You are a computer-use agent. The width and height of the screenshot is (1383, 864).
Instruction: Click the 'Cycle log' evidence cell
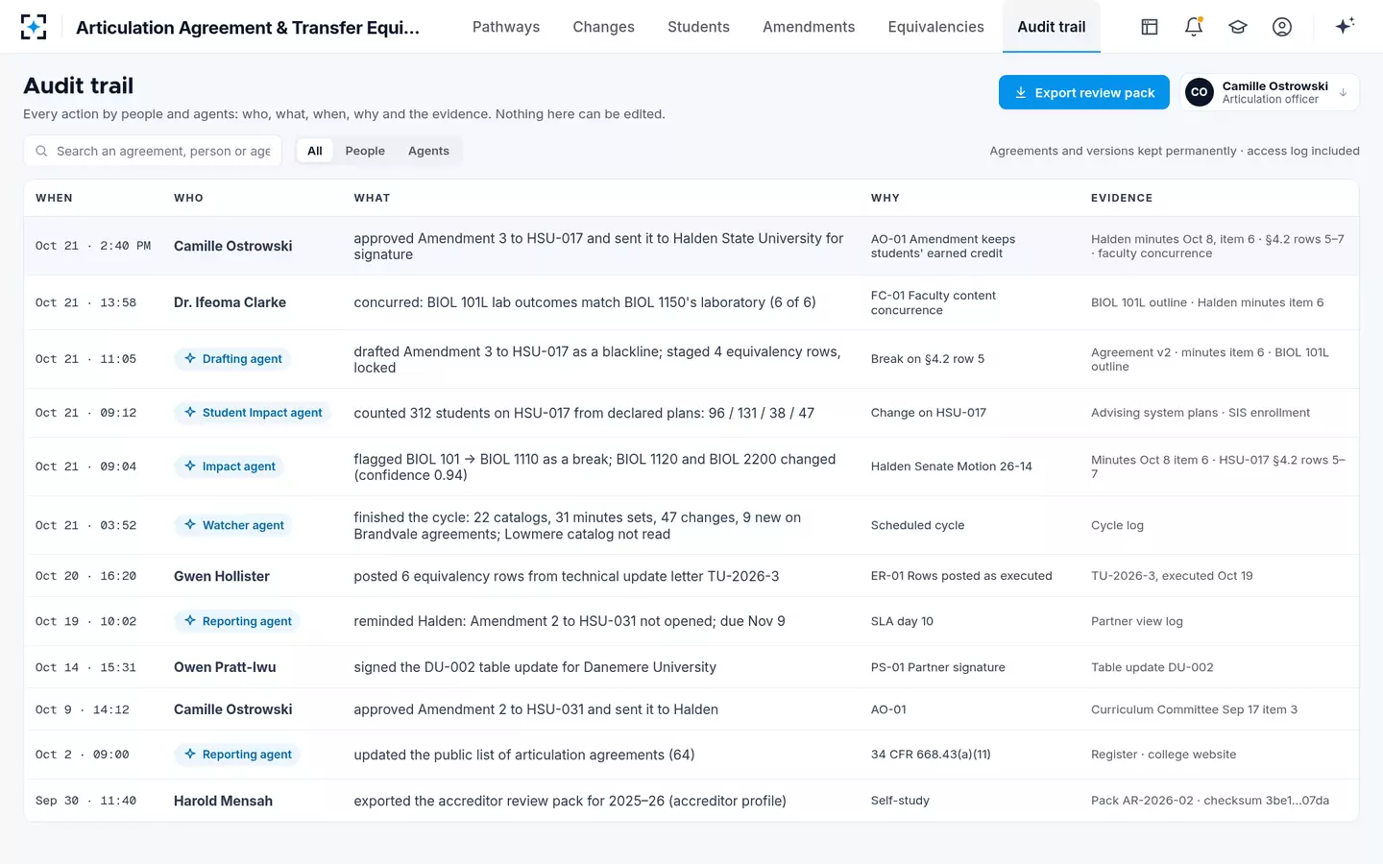pyautogui.click(x=1117, y=525)
